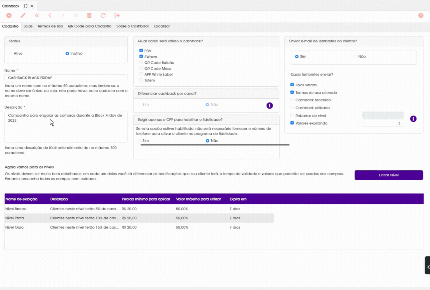Click the refresh icon in toolbar
430x290 pixels.
click(x=103, y=15)
